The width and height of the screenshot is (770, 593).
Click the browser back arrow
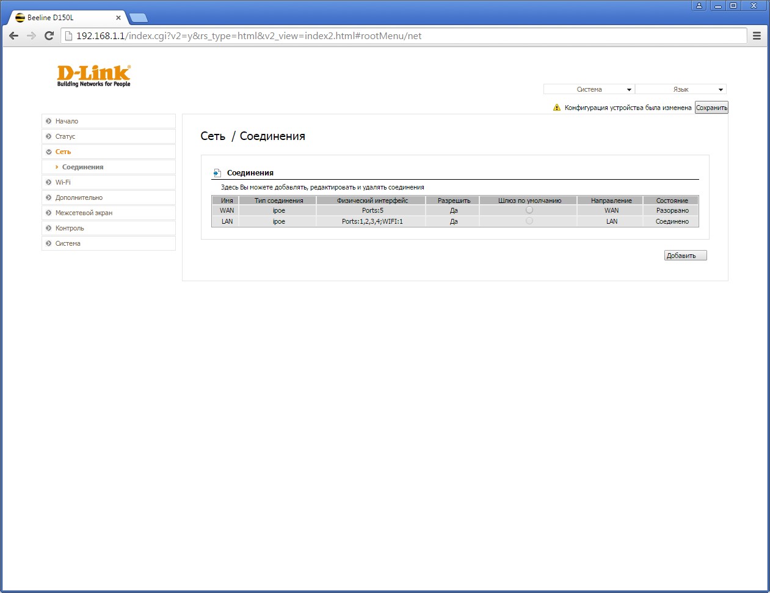coord(14,36)
